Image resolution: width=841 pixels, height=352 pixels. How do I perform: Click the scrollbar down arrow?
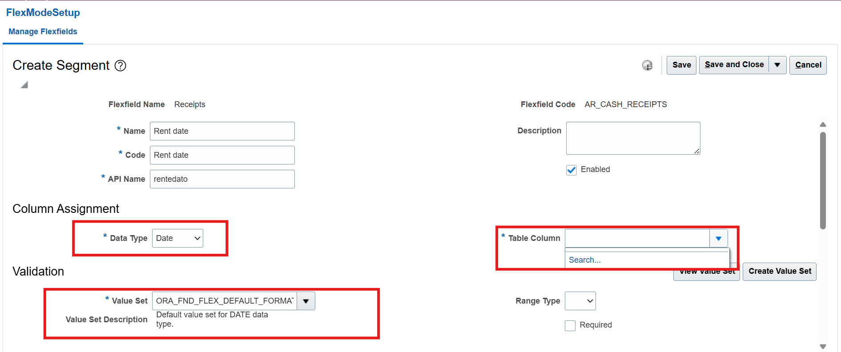(x=823, y=346)
